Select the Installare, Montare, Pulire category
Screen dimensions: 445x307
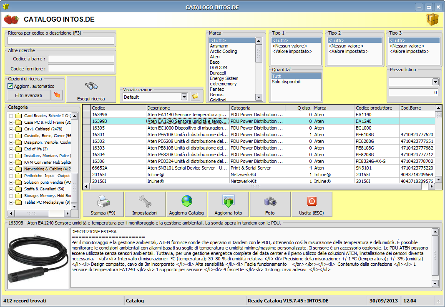click(47, 156)
